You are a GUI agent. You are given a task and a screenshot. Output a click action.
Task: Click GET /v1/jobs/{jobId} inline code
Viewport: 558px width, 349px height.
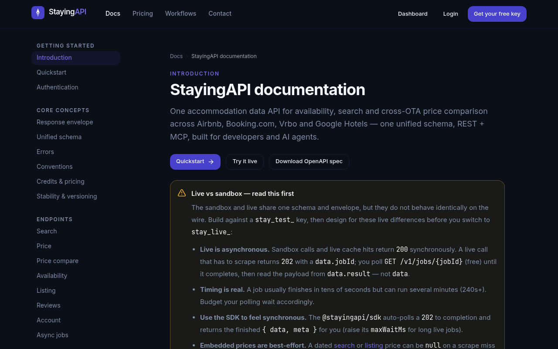(423, 262)
